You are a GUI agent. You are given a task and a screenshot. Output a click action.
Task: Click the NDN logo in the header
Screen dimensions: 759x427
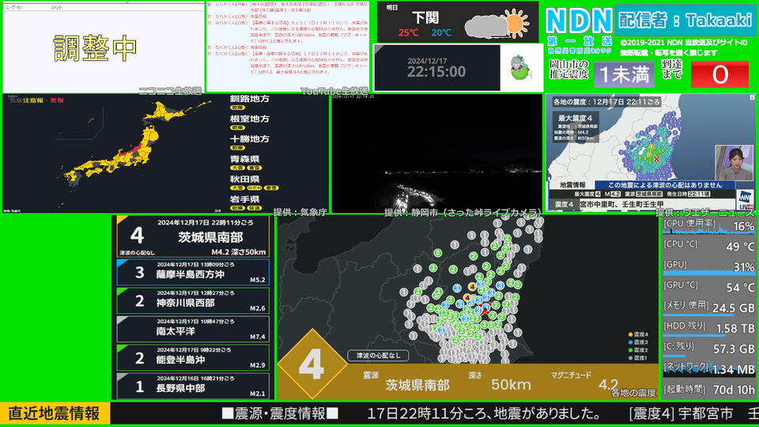click(x=579, y=21)
